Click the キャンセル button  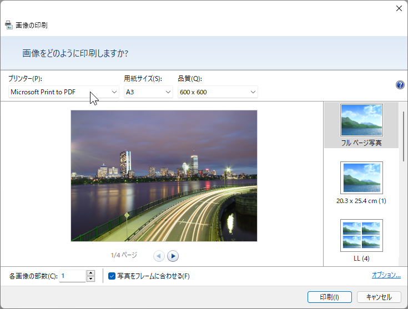click(379, 297)
